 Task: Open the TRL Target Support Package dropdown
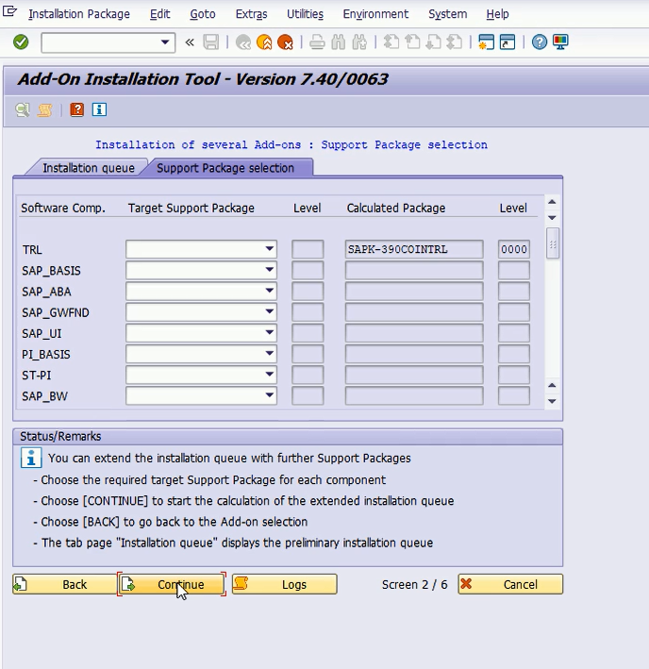point(270,250)
